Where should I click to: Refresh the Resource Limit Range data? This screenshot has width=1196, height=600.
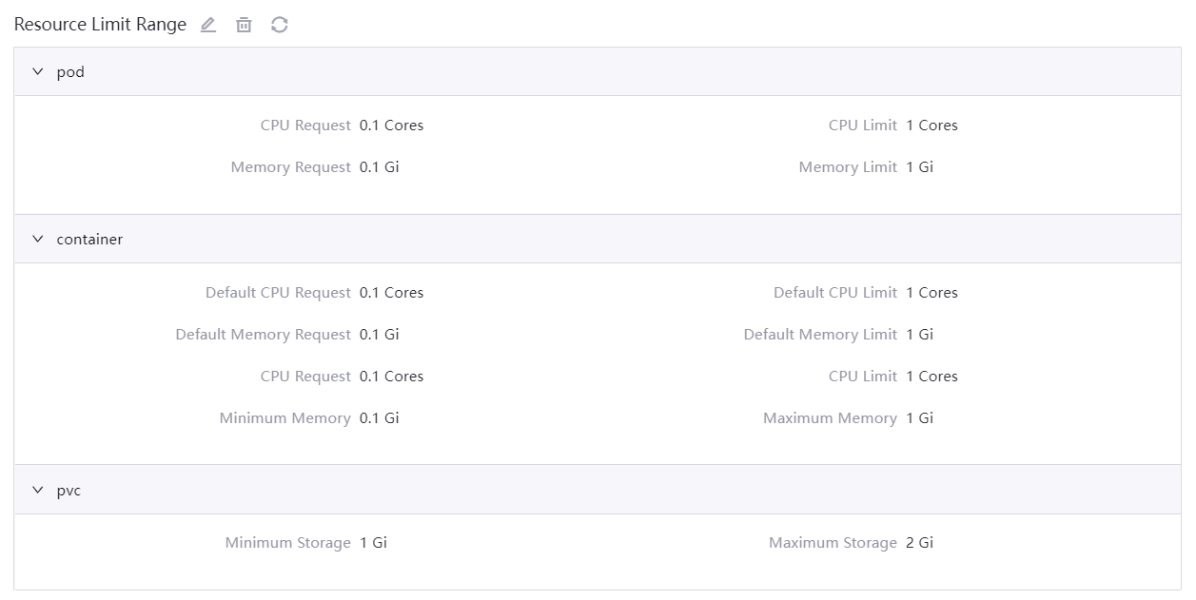pyautogui.click(x=278, y=25)
